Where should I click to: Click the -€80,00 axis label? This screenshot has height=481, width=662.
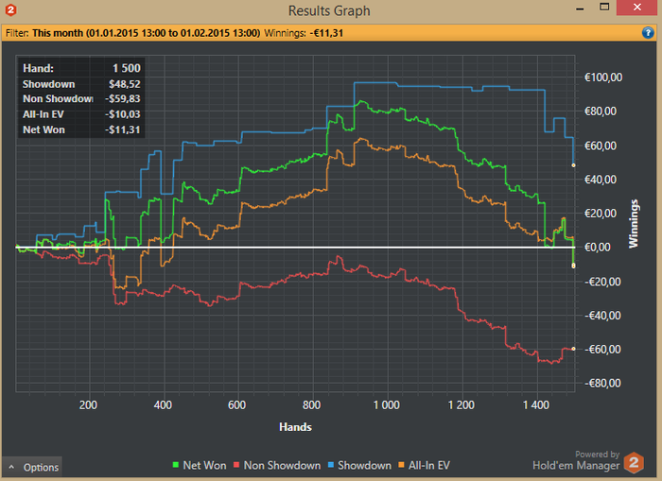click(x=602, y=384)
